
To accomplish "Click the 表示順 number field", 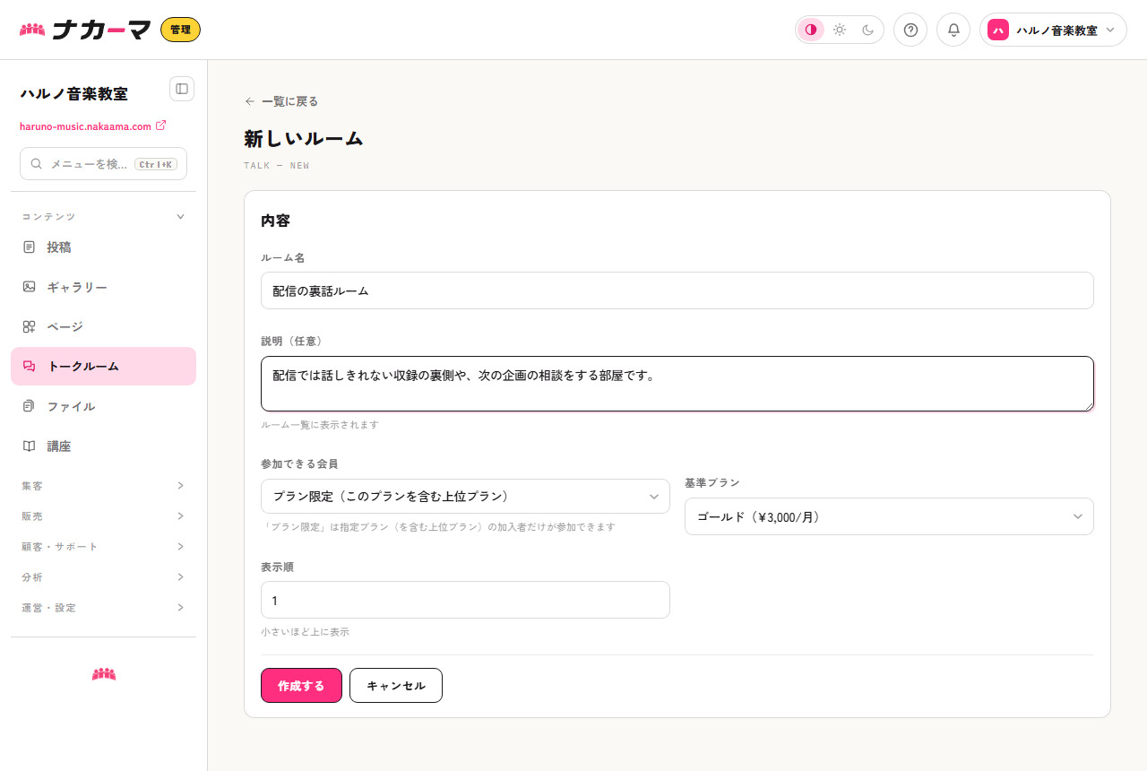I will coord(465,600).
